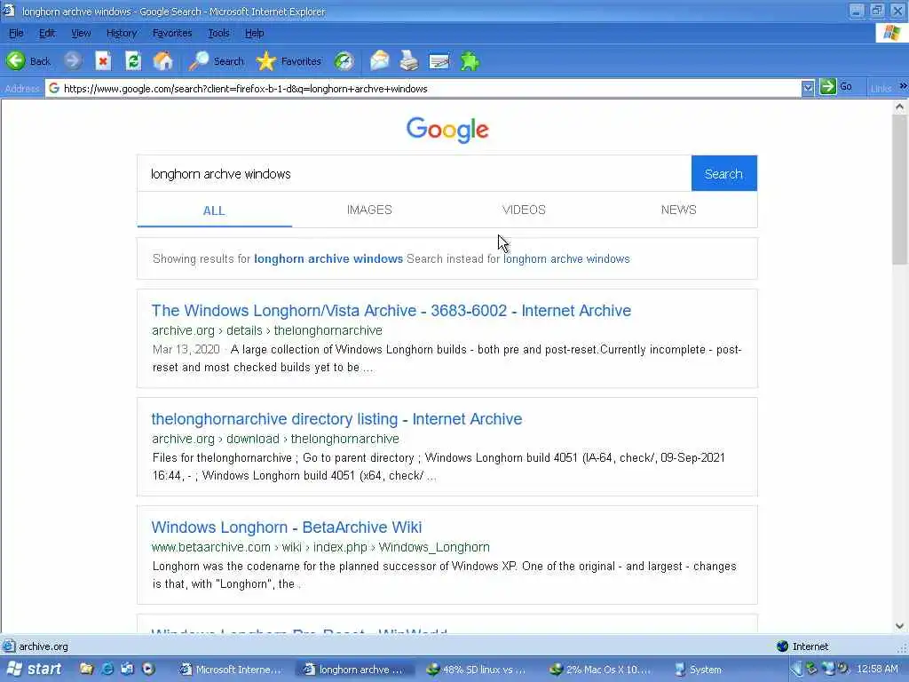Switch to the NEWS tab
This screenshot has height=682, width=909.
click(679, 210)
